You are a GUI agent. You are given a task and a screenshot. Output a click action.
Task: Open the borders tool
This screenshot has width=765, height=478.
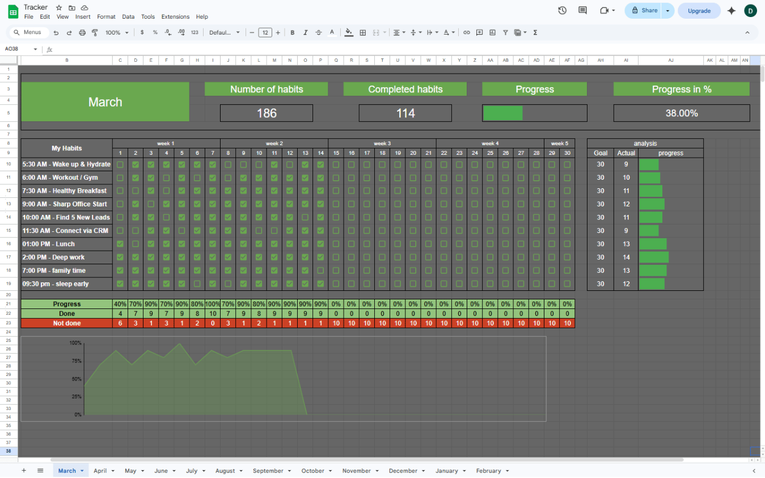click(363, 33)
